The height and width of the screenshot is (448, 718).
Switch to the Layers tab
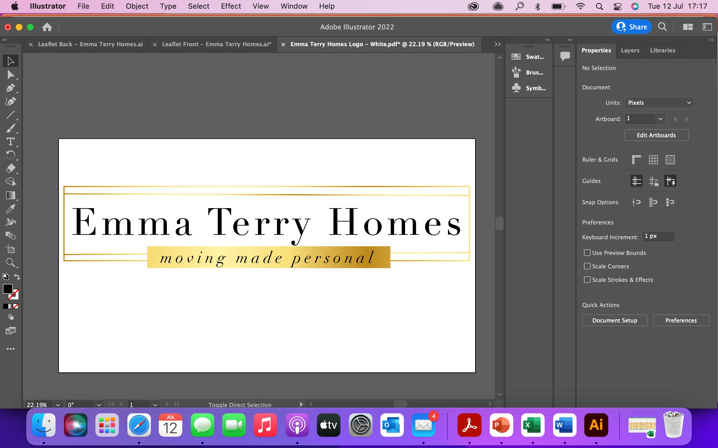click(630, 50)
